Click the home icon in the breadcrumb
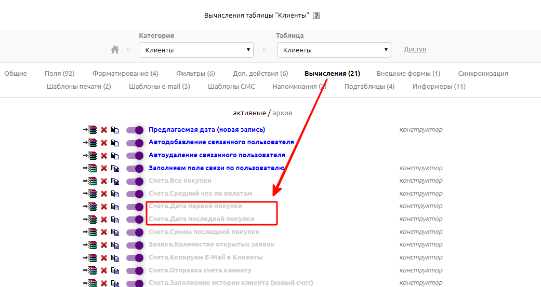The height and width of the screenshot is (287, 541). [115, 50]
